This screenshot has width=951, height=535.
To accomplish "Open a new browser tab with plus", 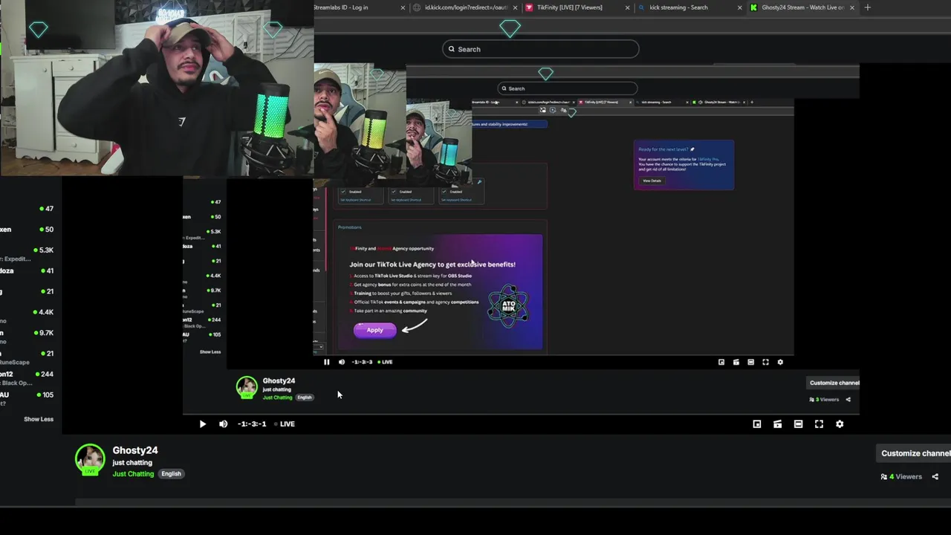I will click(x=867, y=7).
